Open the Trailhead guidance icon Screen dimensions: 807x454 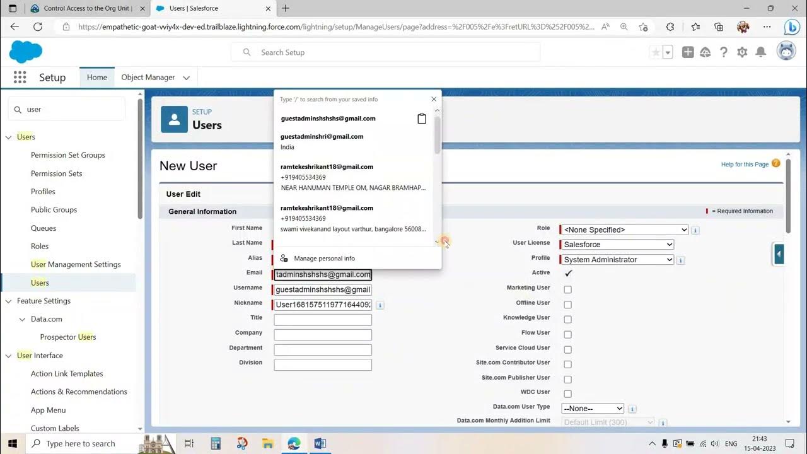(705, 52)
